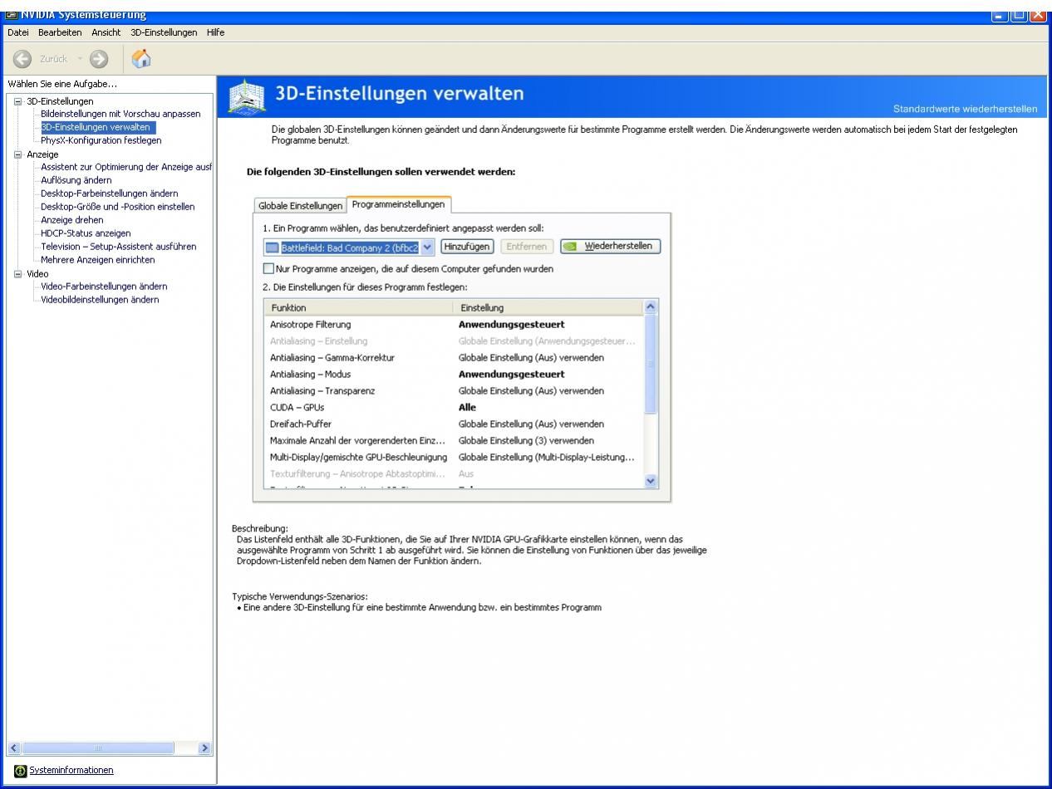
Task: Select 3D-Einstellungen verwalten in tree
Action: click(x=97, y=127)
